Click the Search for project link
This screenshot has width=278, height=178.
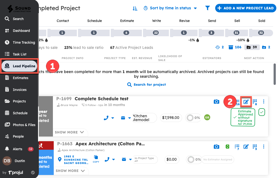coord(147,85)
